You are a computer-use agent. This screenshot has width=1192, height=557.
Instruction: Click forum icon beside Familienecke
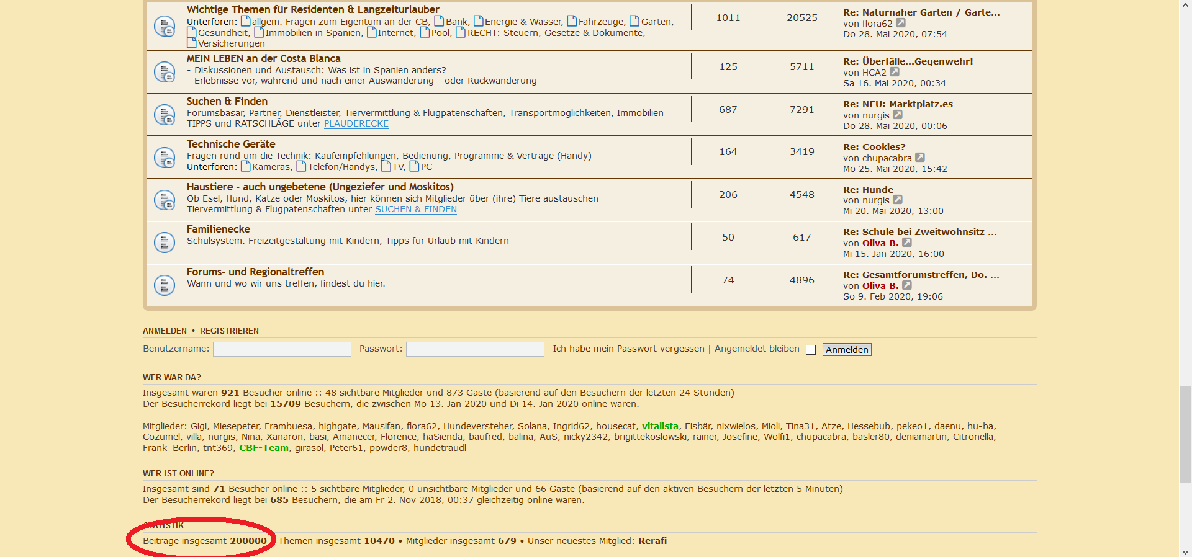pos(165,243)
